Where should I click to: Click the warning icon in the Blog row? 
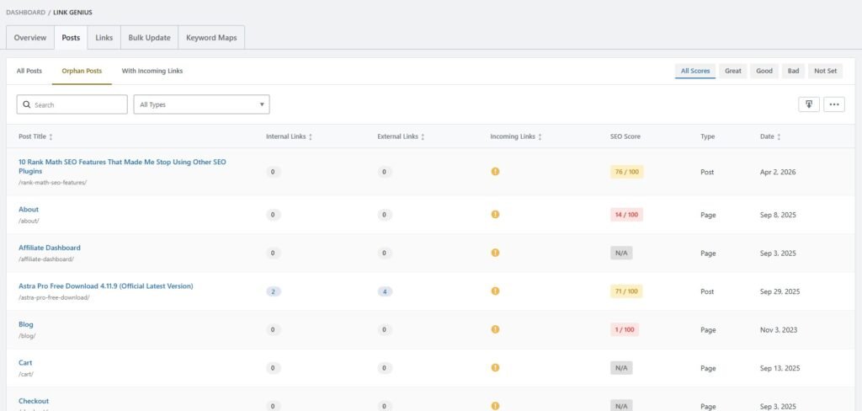click(495, 329)
